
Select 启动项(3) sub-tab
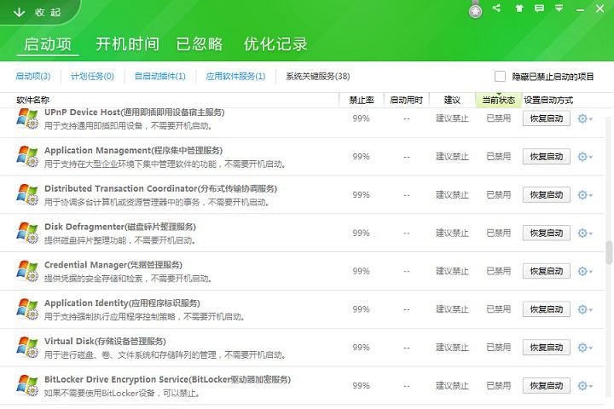[x=33, y=77]
